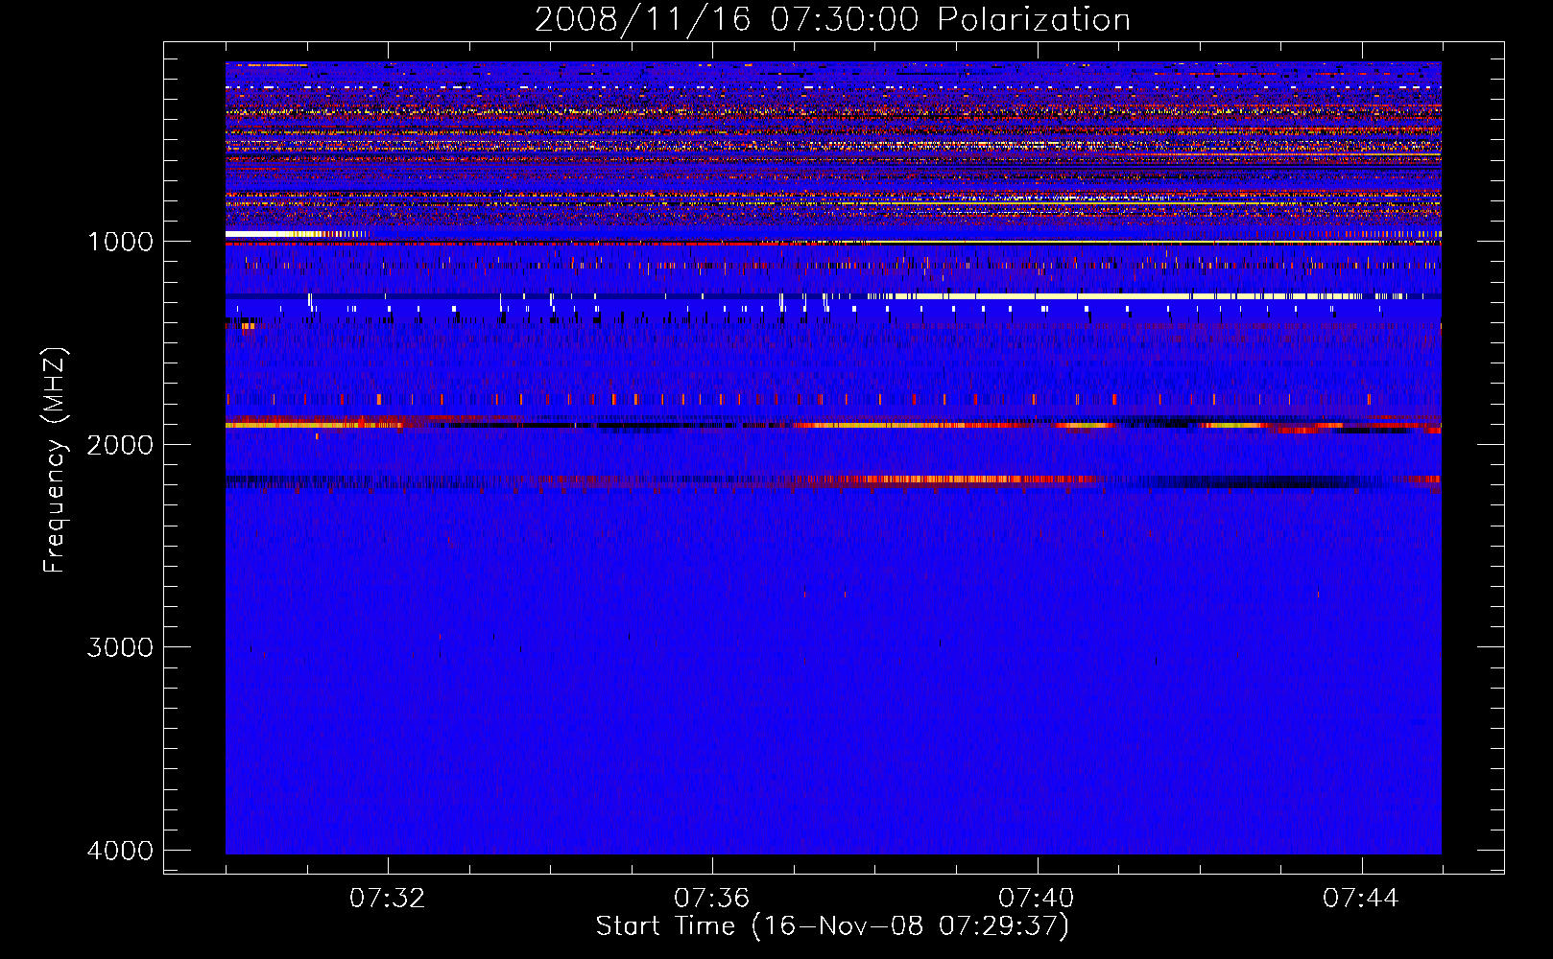Screen dimensions: 1553x959
Task: Click the 07:36 time tick label
Action: click(712, 899)
